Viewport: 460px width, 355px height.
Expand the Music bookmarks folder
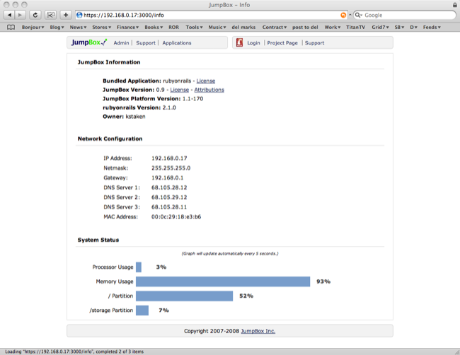point(217,28)
